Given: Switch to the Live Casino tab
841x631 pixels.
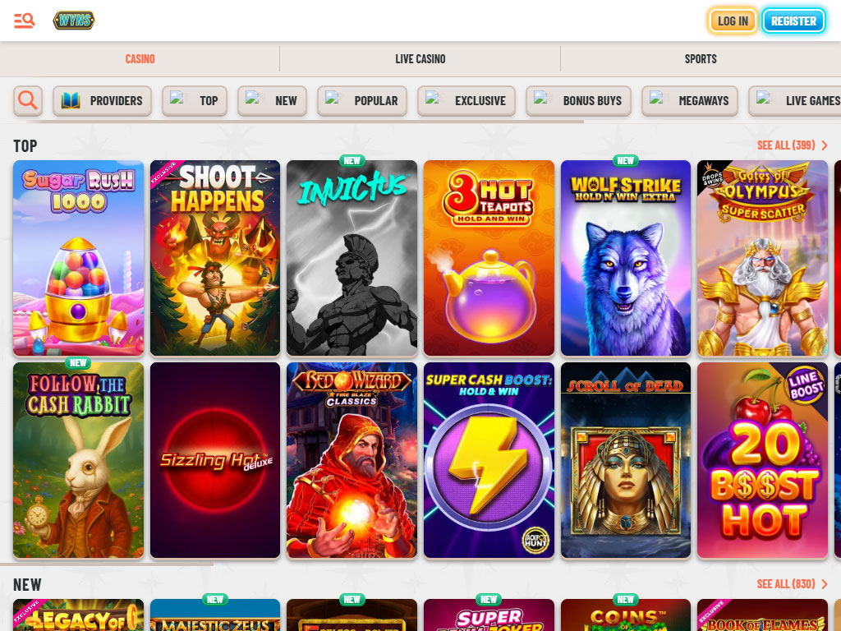Looking at the screenshot, I should 420,59.
